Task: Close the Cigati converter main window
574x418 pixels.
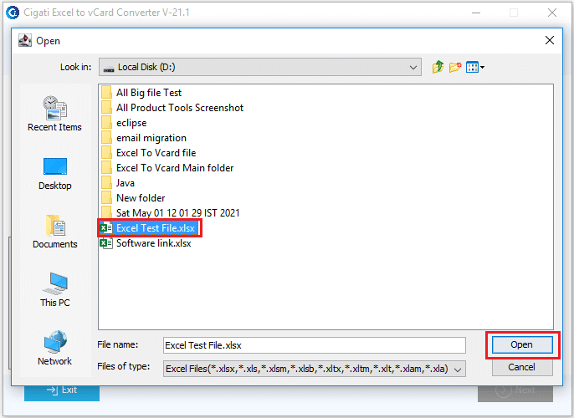Action: (552, 13)
